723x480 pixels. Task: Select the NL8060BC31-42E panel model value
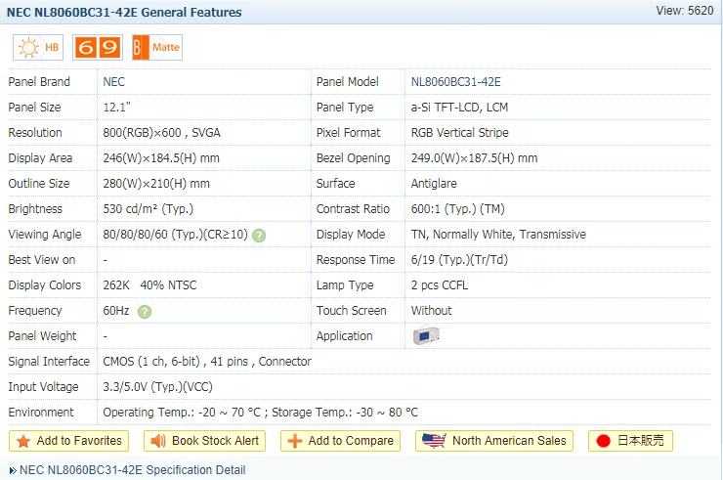[455, 82]
